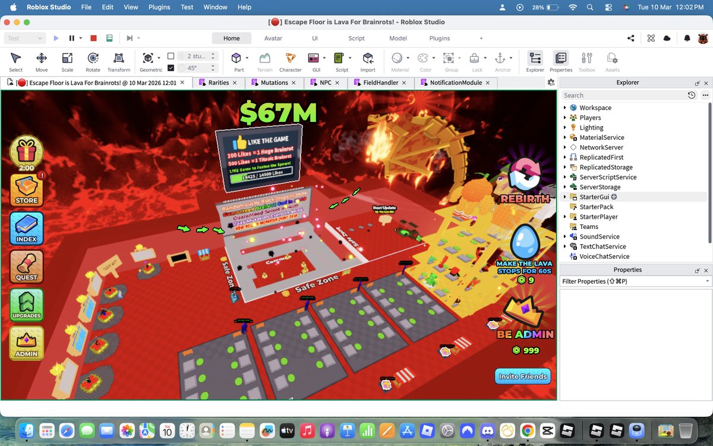Click the user avatar in top right
The image size is (713, 446).
click(702, 38)
